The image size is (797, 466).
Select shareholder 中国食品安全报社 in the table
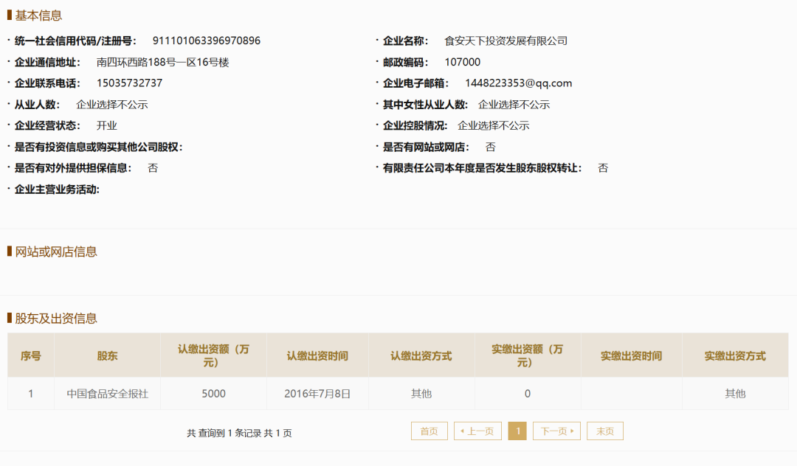(108, 393)
